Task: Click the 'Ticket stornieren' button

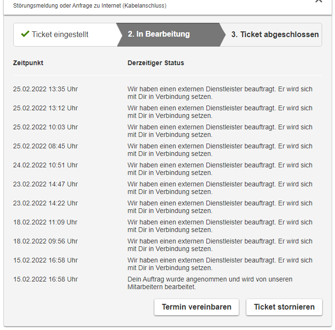Action: pyautogui.click(x=284, y=307)
